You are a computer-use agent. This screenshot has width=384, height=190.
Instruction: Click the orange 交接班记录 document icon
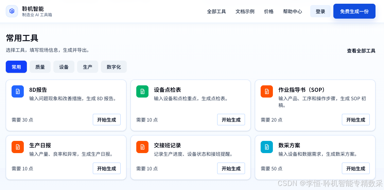point(142,147)
